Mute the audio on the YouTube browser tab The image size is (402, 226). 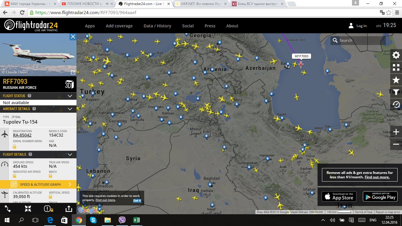pos(107,4)
